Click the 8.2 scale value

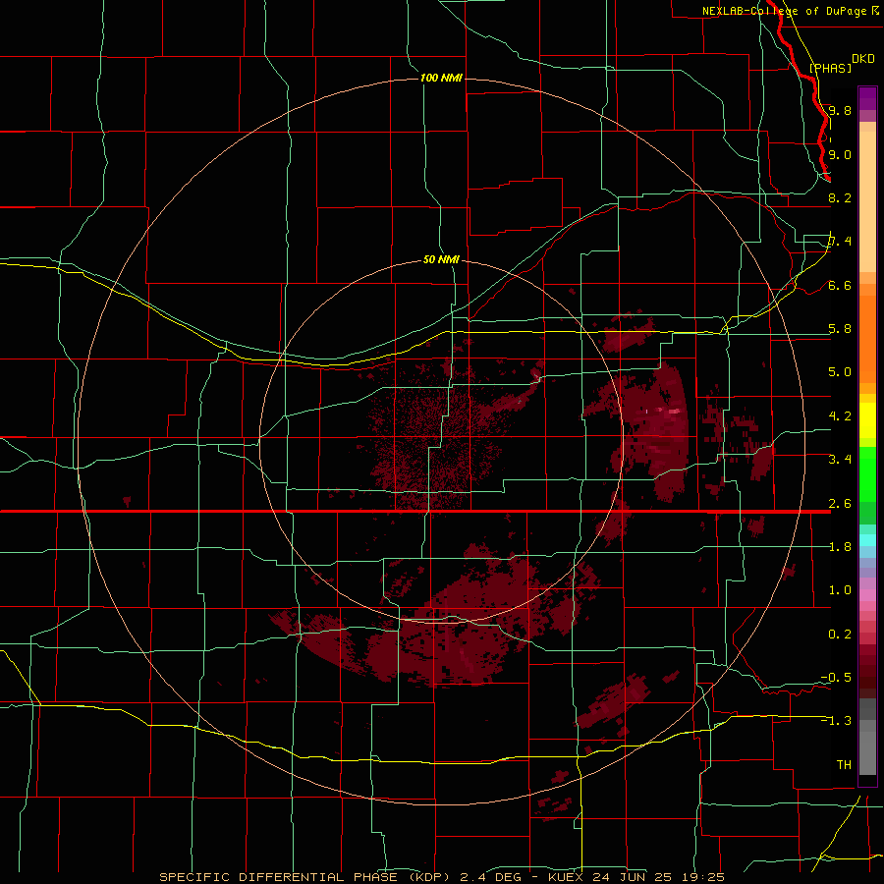click(840, 197)
